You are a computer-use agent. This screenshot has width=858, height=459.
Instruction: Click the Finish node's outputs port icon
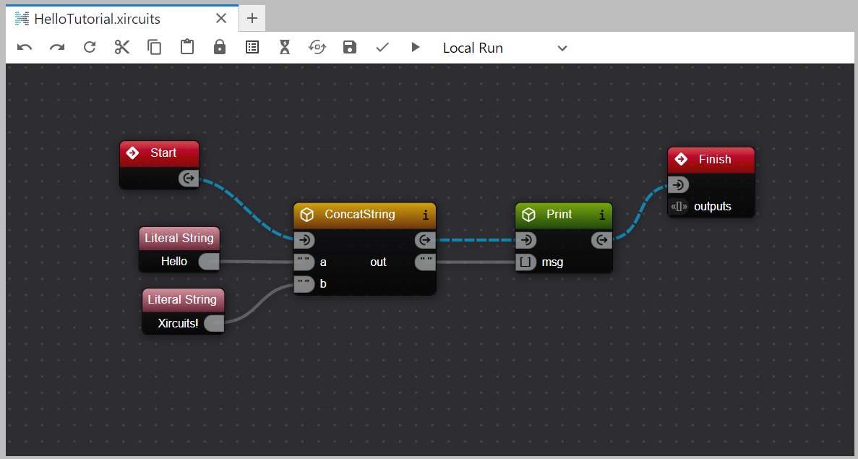pyautogui.click(x=679, y=207)
